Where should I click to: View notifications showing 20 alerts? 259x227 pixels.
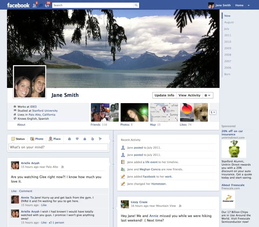46,5
